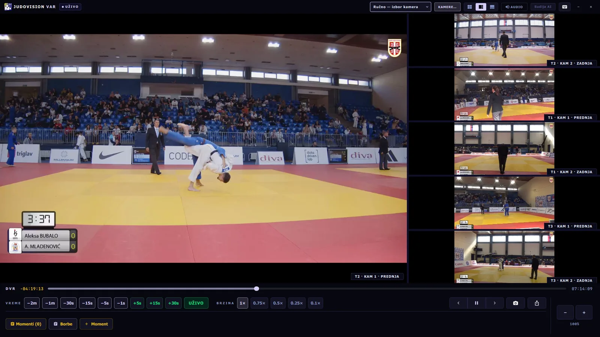The width and height of the screenshot is (600, 337).
Task: Open the Momenti (0) tab
Action: point(26,324)
